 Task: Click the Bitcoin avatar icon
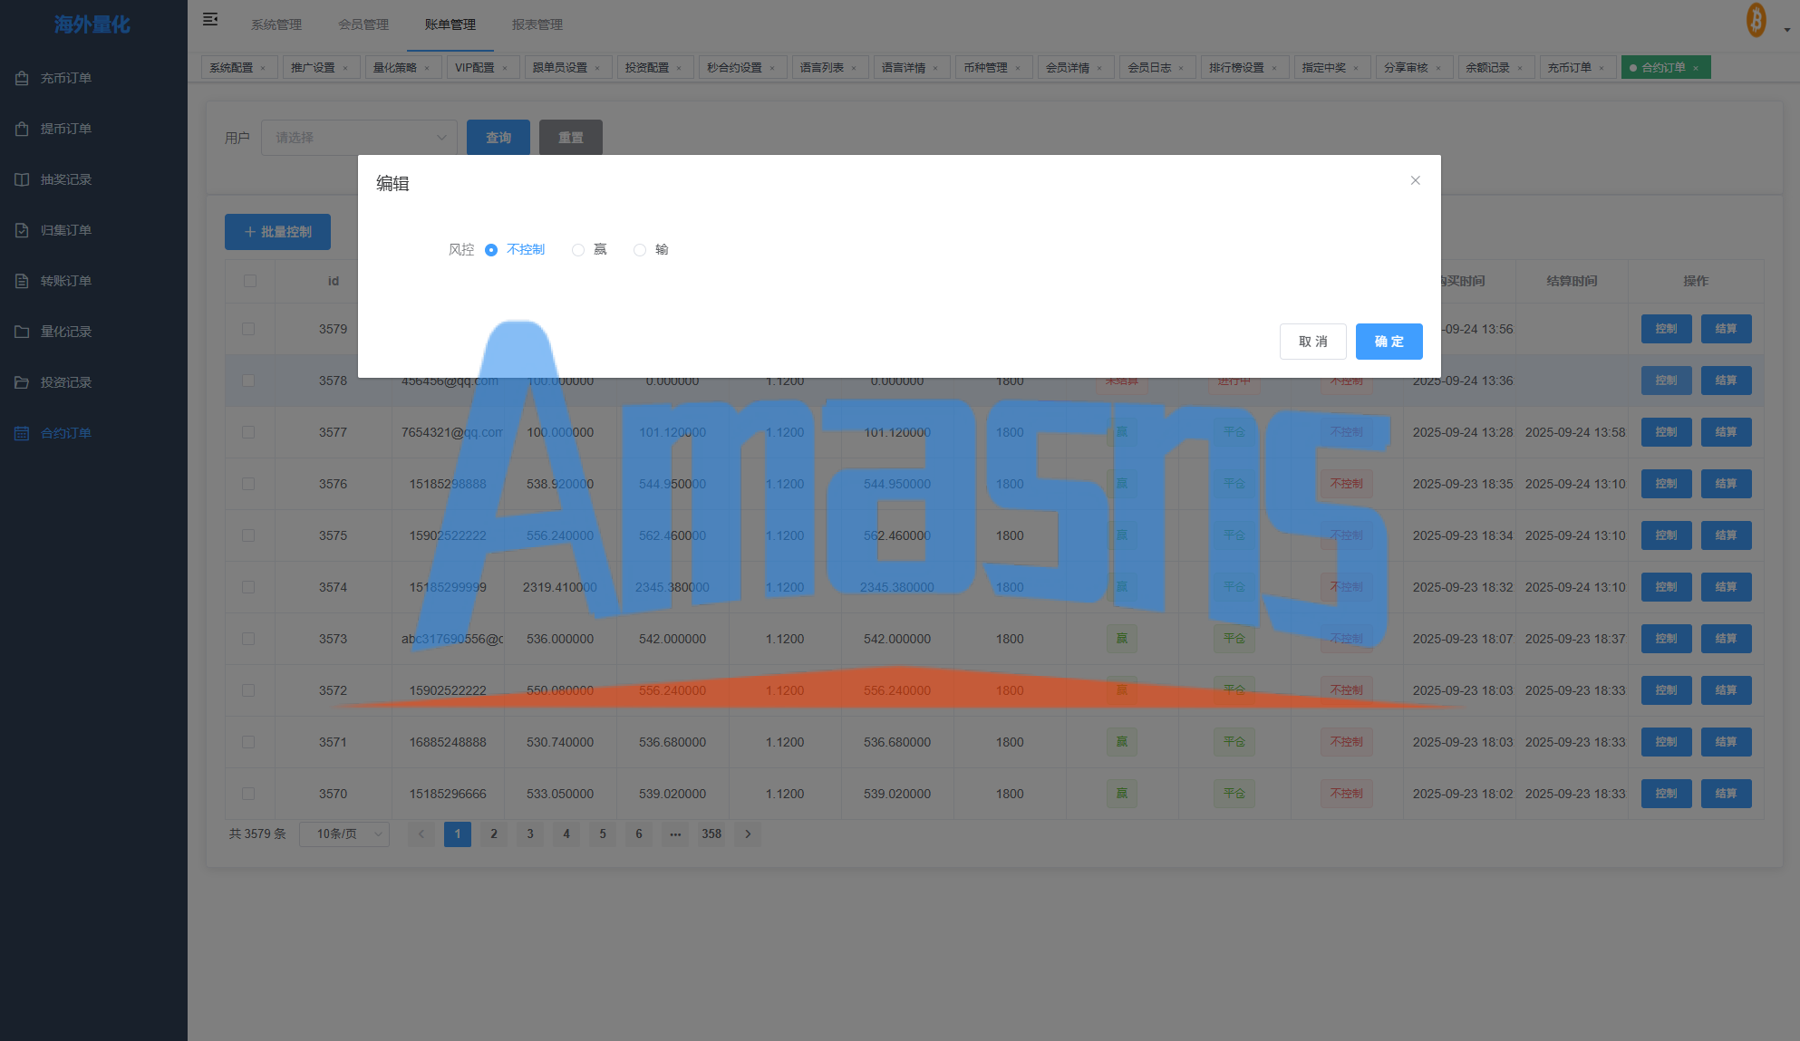click(1756, 20)
